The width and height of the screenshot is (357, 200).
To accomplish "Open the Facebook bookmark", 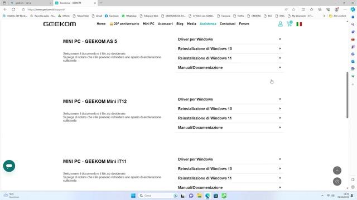I will coord(112,16).
